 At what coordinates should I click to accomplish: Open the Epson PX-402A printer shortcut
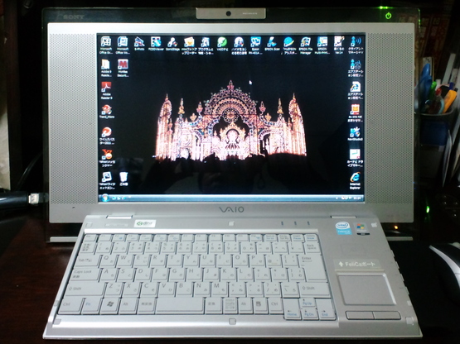pos(255,45)
